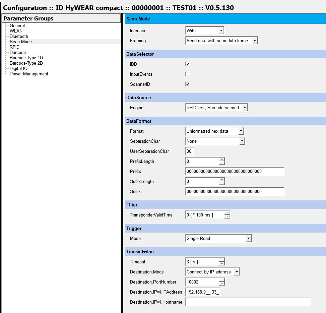The width and height of the screenshot is (326, 313).
Task: Click the Destination IPv4 Hostname field
Action: 248,302
